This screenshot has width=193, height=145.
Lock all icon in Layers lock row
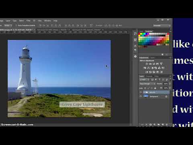[155, 88]
